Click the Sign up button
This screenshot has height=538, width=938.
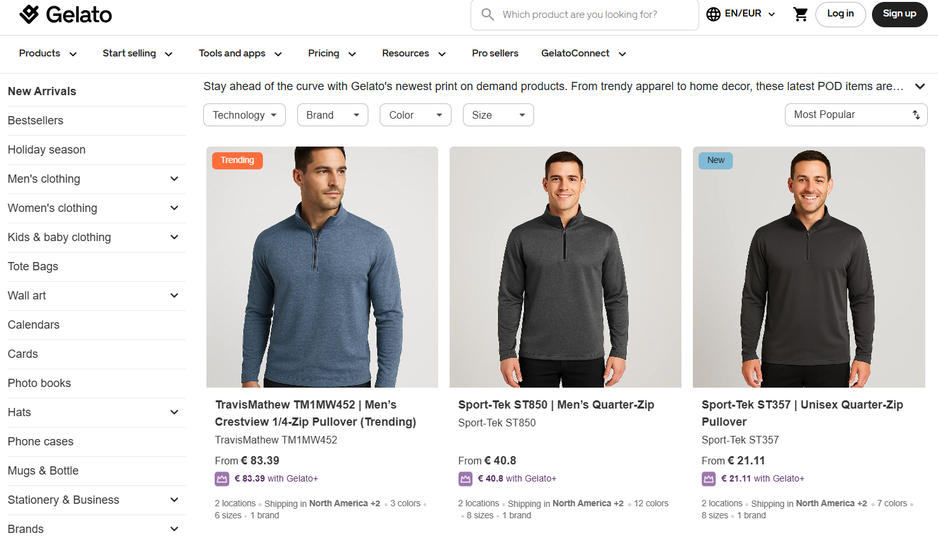point(899,14)
